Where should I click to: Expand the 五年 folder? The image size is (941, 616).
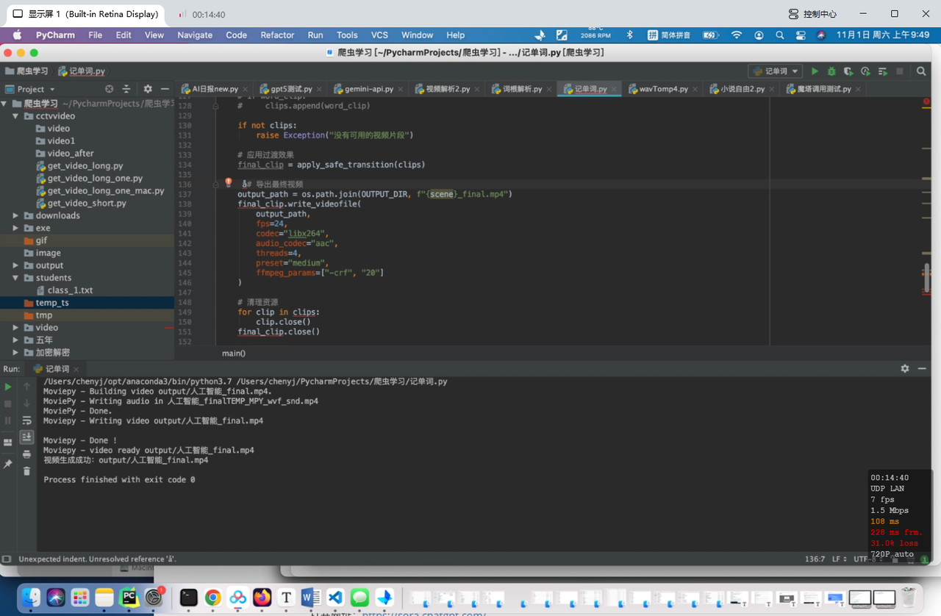15,340
